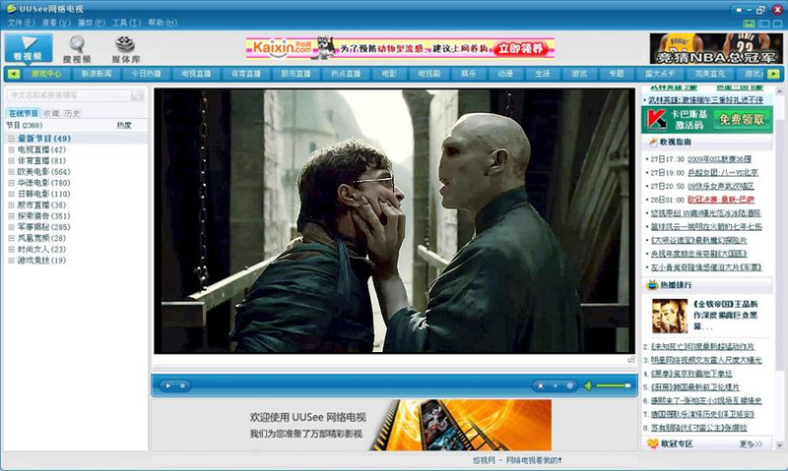Open the 播放(P) menu

92,23
